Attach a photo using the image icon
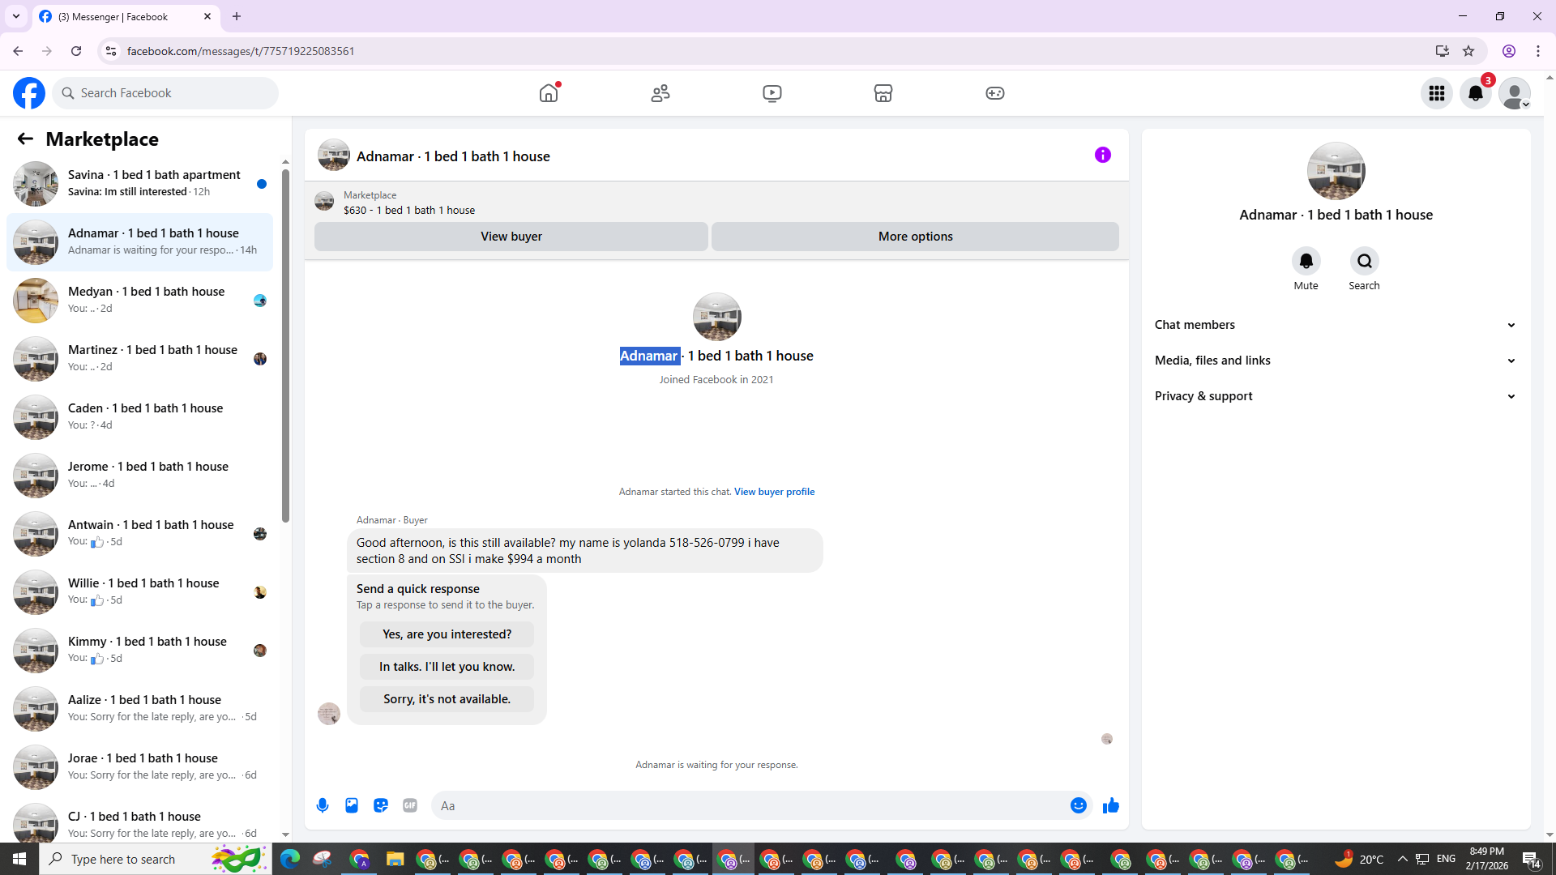 click(352, 805)
